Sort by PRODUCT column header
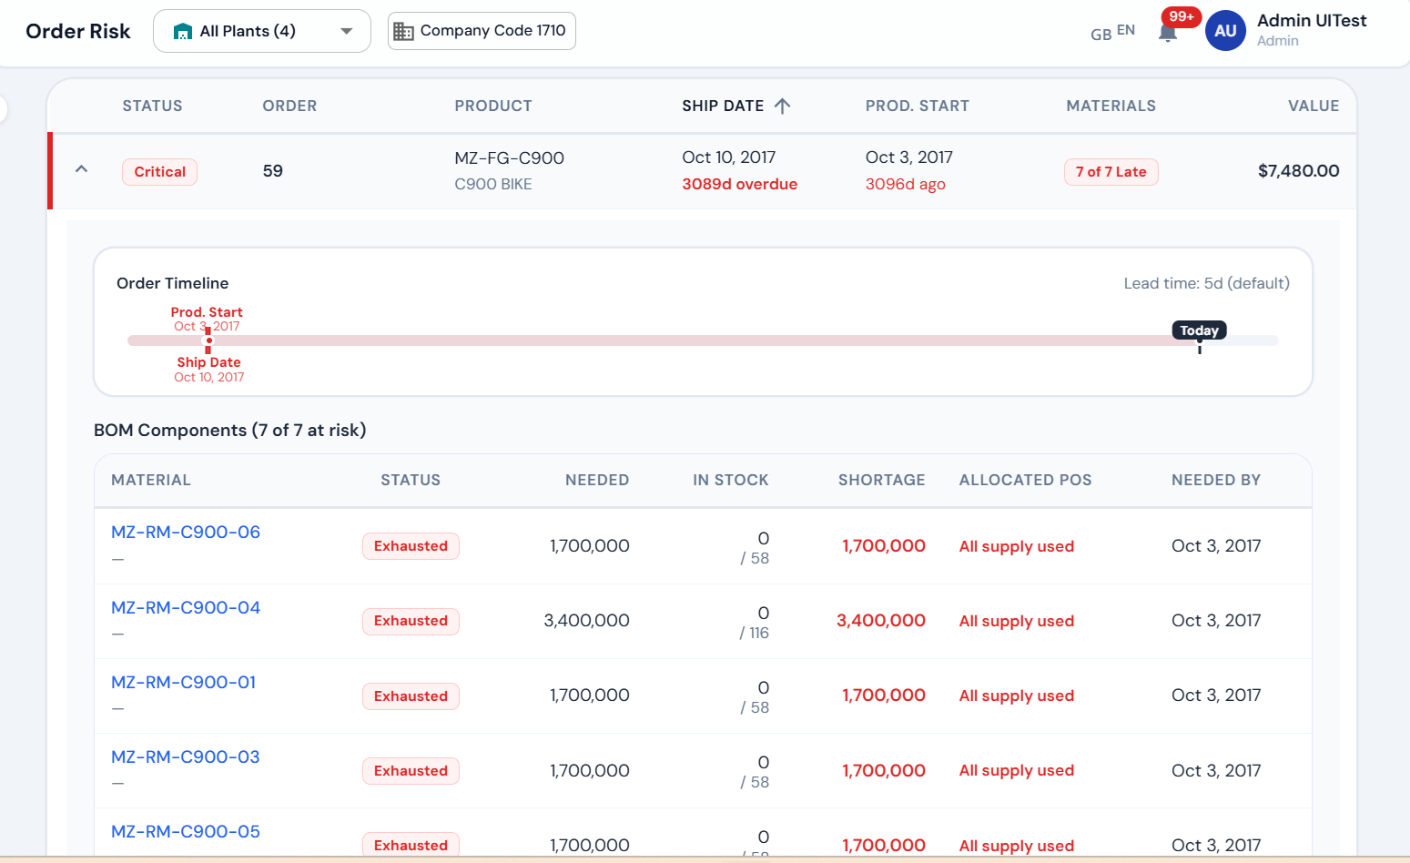Screen dimensions: 1410x863 pos(493,106)
